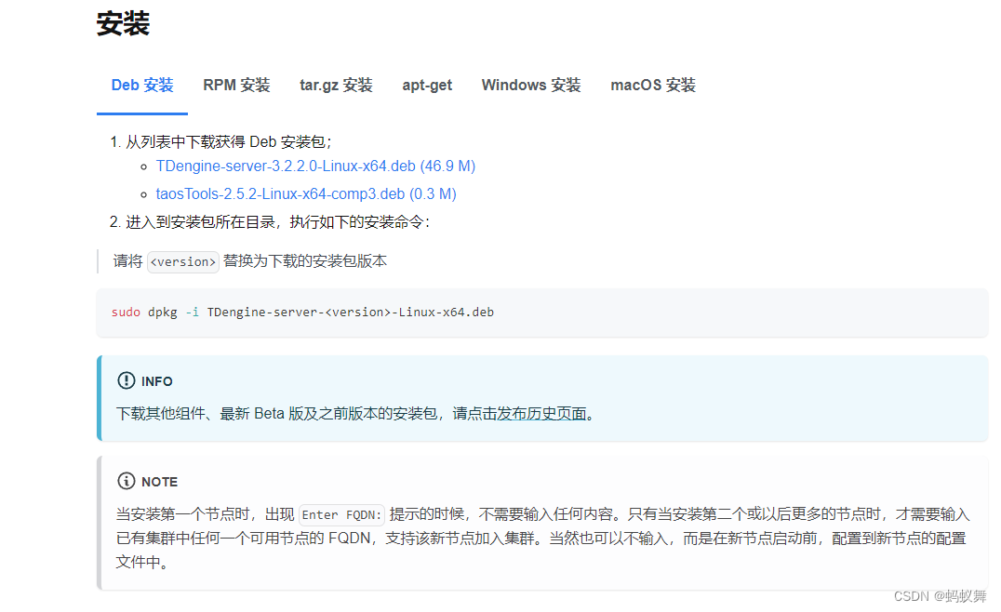Viewport: 1001px width, 612px height.
Task: Click the CSDN @蚂蚁舞 watermark link
Action: [939, 595]
